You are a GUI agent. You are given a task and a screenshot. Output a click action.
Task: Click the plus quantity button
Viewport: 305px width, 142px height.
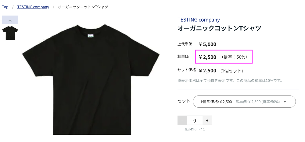(x=207, y=120)
